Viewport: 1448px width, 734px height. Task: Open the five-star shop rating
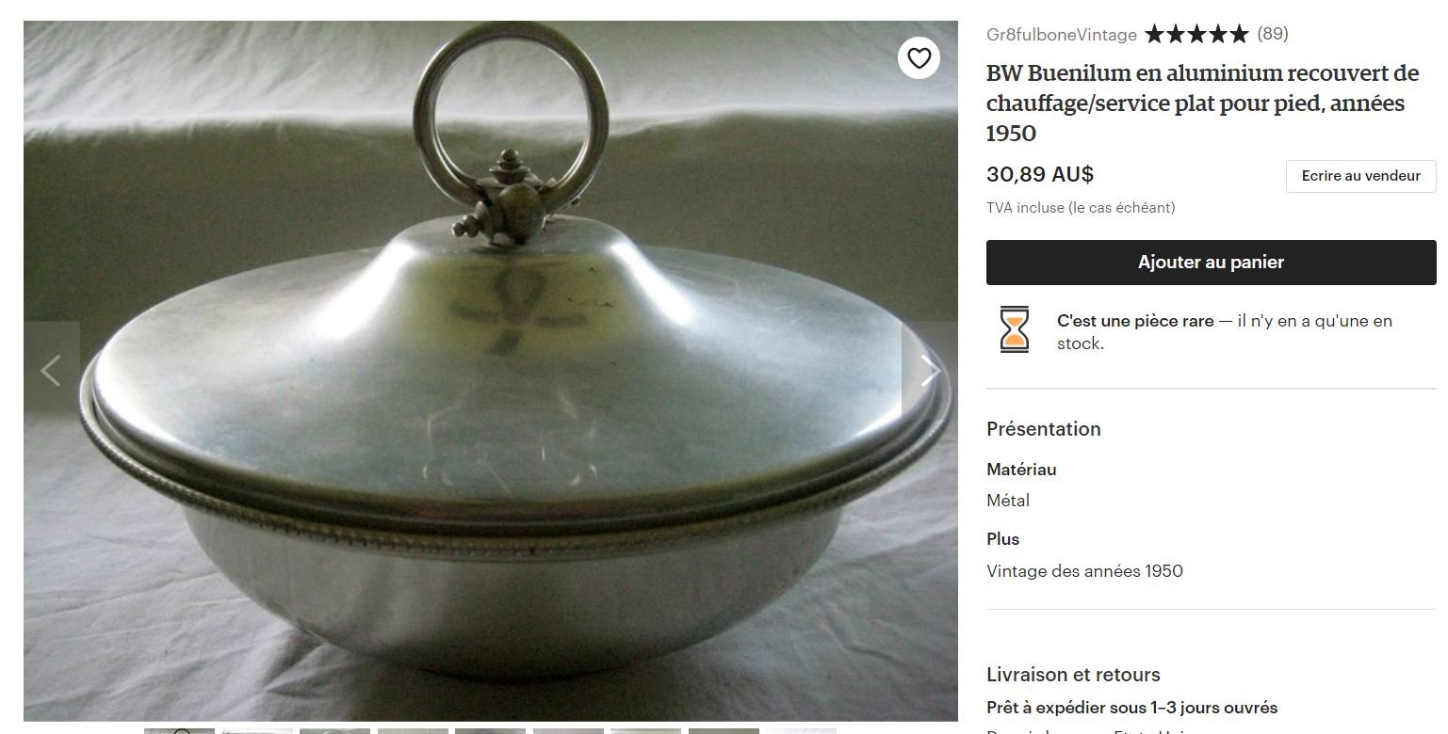click(x=1196, y=35)
